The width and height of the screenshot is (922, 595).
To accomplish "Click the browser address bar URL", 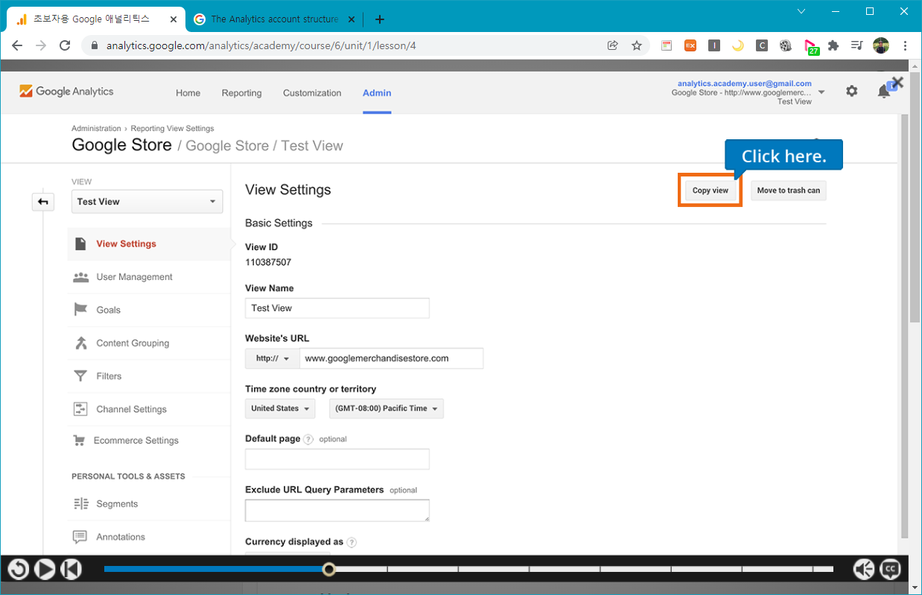I will click(261, 45).
